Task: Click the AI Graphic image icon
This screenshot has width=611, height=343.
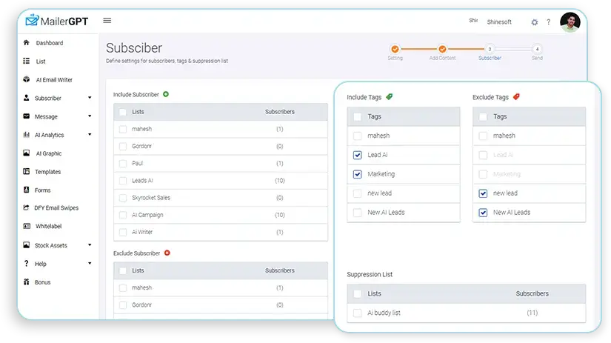Action: pyautogui.click(x=26, y=153)
